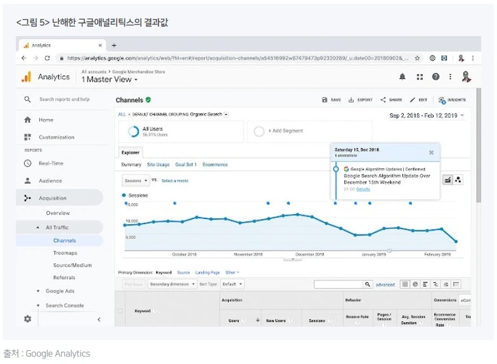Click the advanced filter link

[x=385, y=285]
